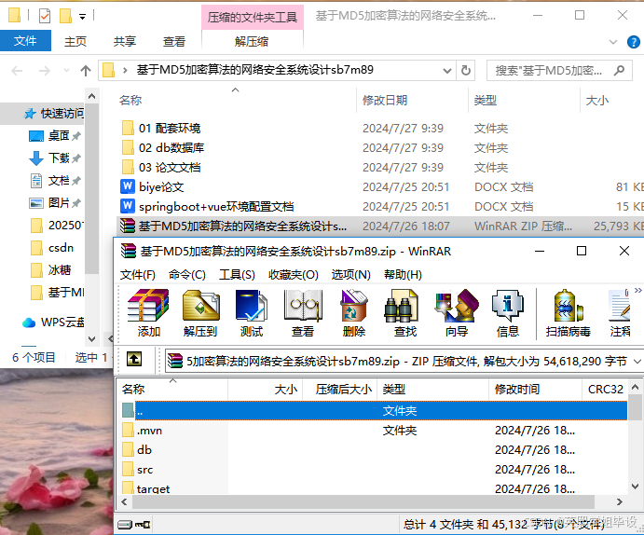
Task: Click Explorer help question mark icon
Action: [x=634, y=41]
